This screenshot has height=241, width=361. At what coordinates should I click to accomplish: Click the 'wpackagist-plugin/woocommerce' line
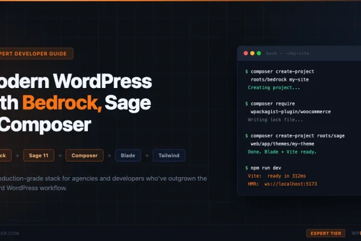coord(291,111)
